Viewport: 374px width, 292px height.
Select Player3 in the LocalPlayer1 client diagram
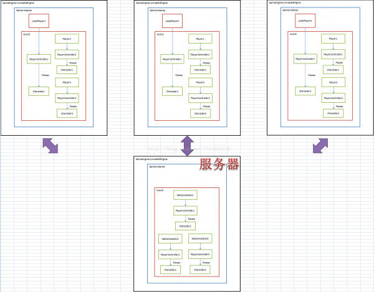coord(67,82)
